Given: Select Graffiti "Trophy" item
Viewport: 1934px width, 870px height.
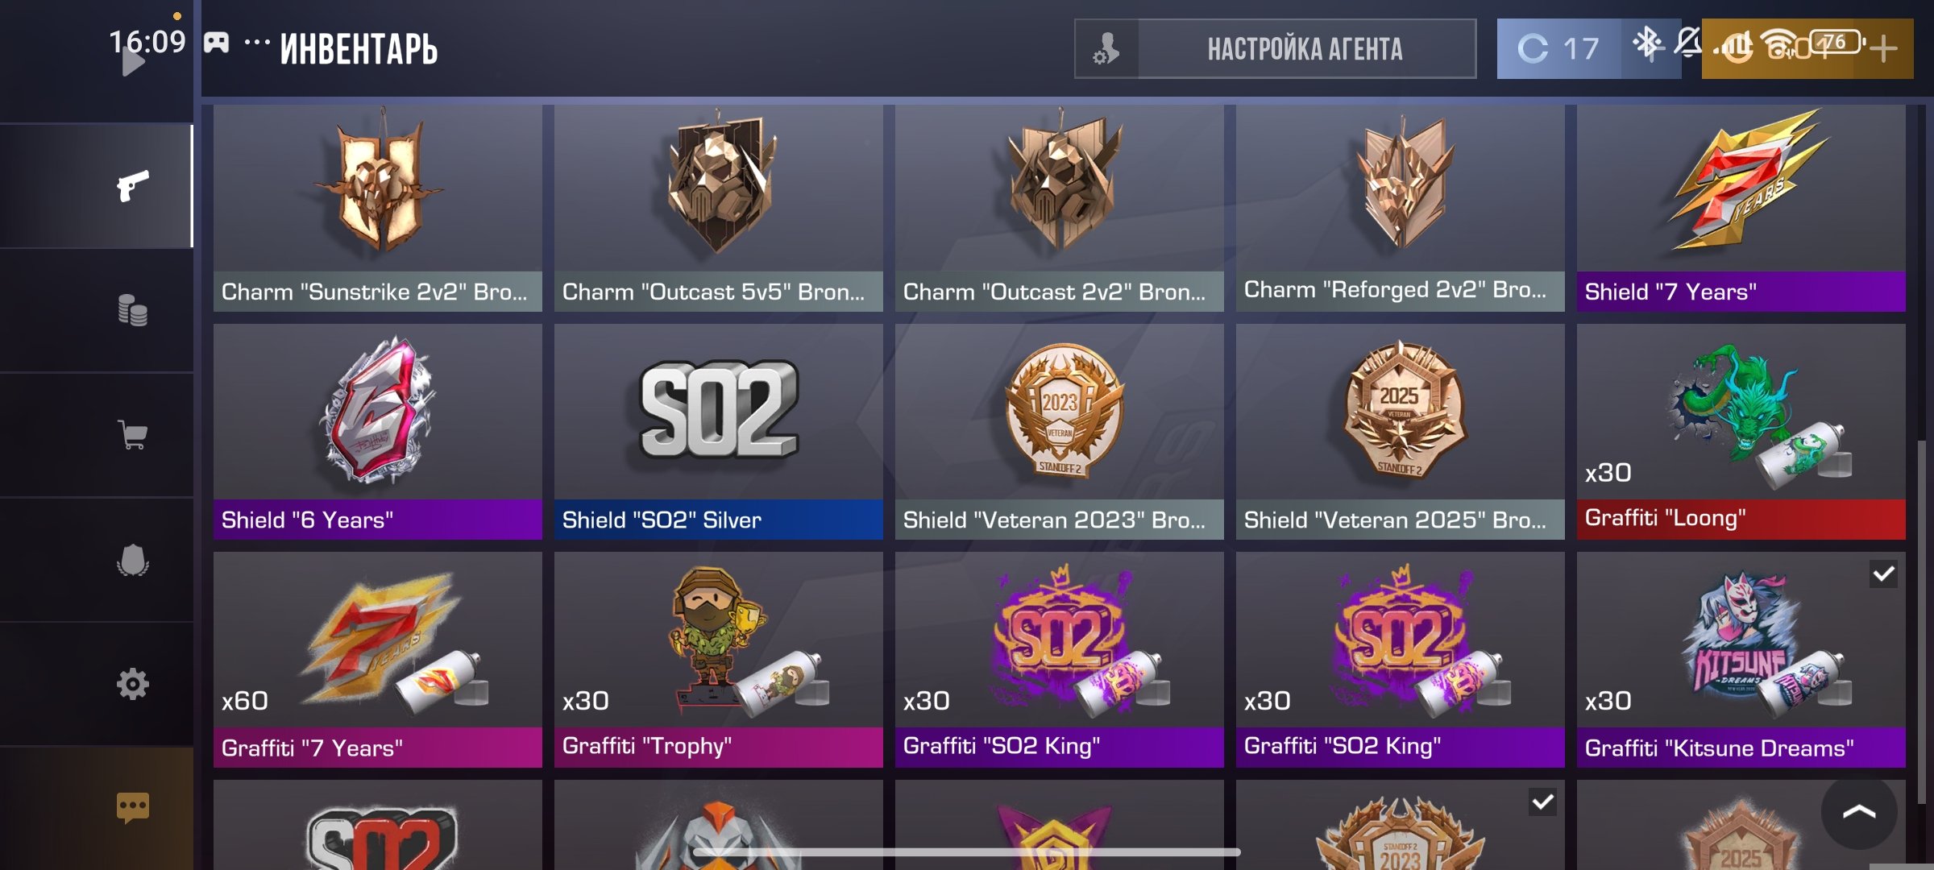Looking at the screenshot, I should click(x=718, y=660).
